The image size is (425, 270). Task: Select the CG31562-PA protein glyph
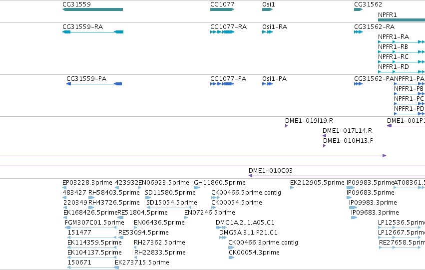358,84
